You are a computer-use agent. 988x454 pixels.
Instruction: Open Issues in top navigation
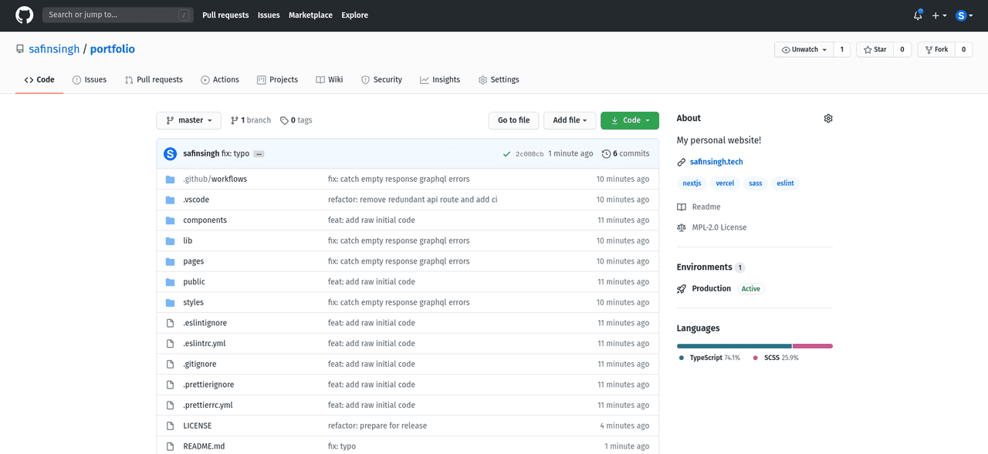[269, 15]
